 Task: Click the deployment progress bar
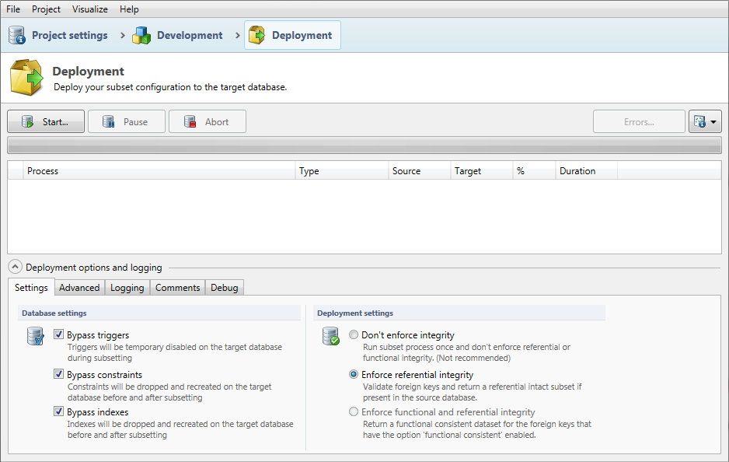[x=364, y=145]
